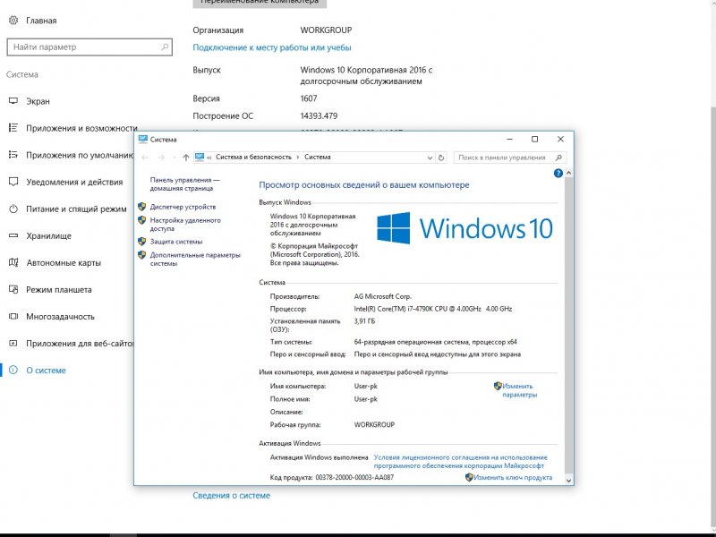Open the Экран settings page icon

pos(13,101)
